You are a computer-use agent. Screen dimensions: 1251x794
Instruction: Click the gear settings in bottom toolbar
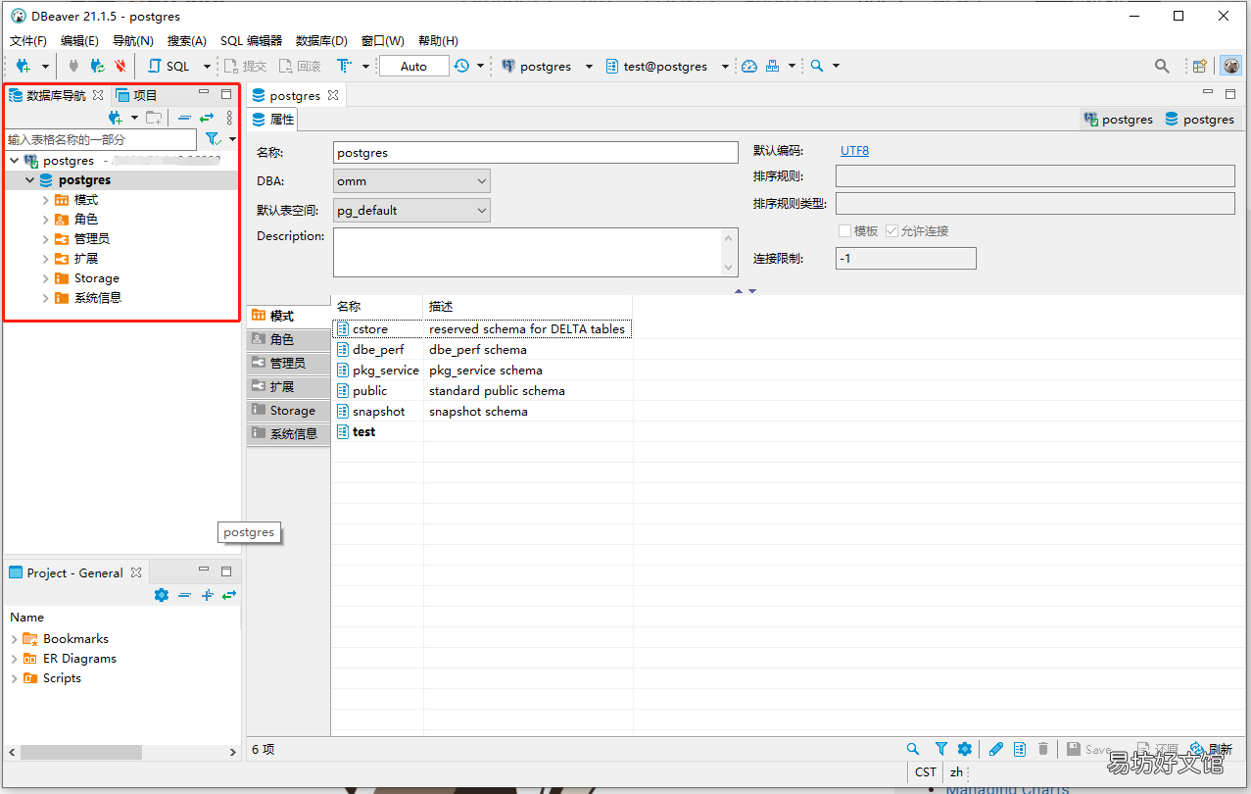pos(965,749)
